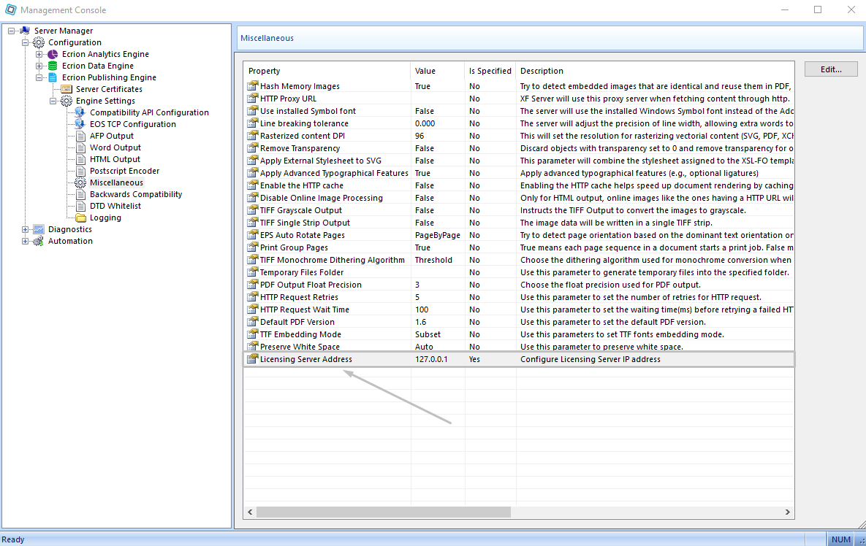Click the Miscellaneous gear icon in tree
The width and height of the screenshot is (866, 546).
pyautogui.click(x=80, y=182)
